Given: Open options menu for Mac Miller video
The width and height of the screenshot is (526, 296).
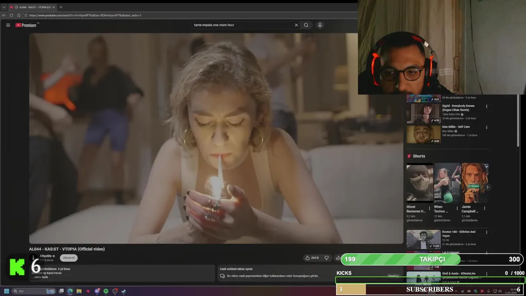Looking at the screenshot, I should (x=487, y=127).
